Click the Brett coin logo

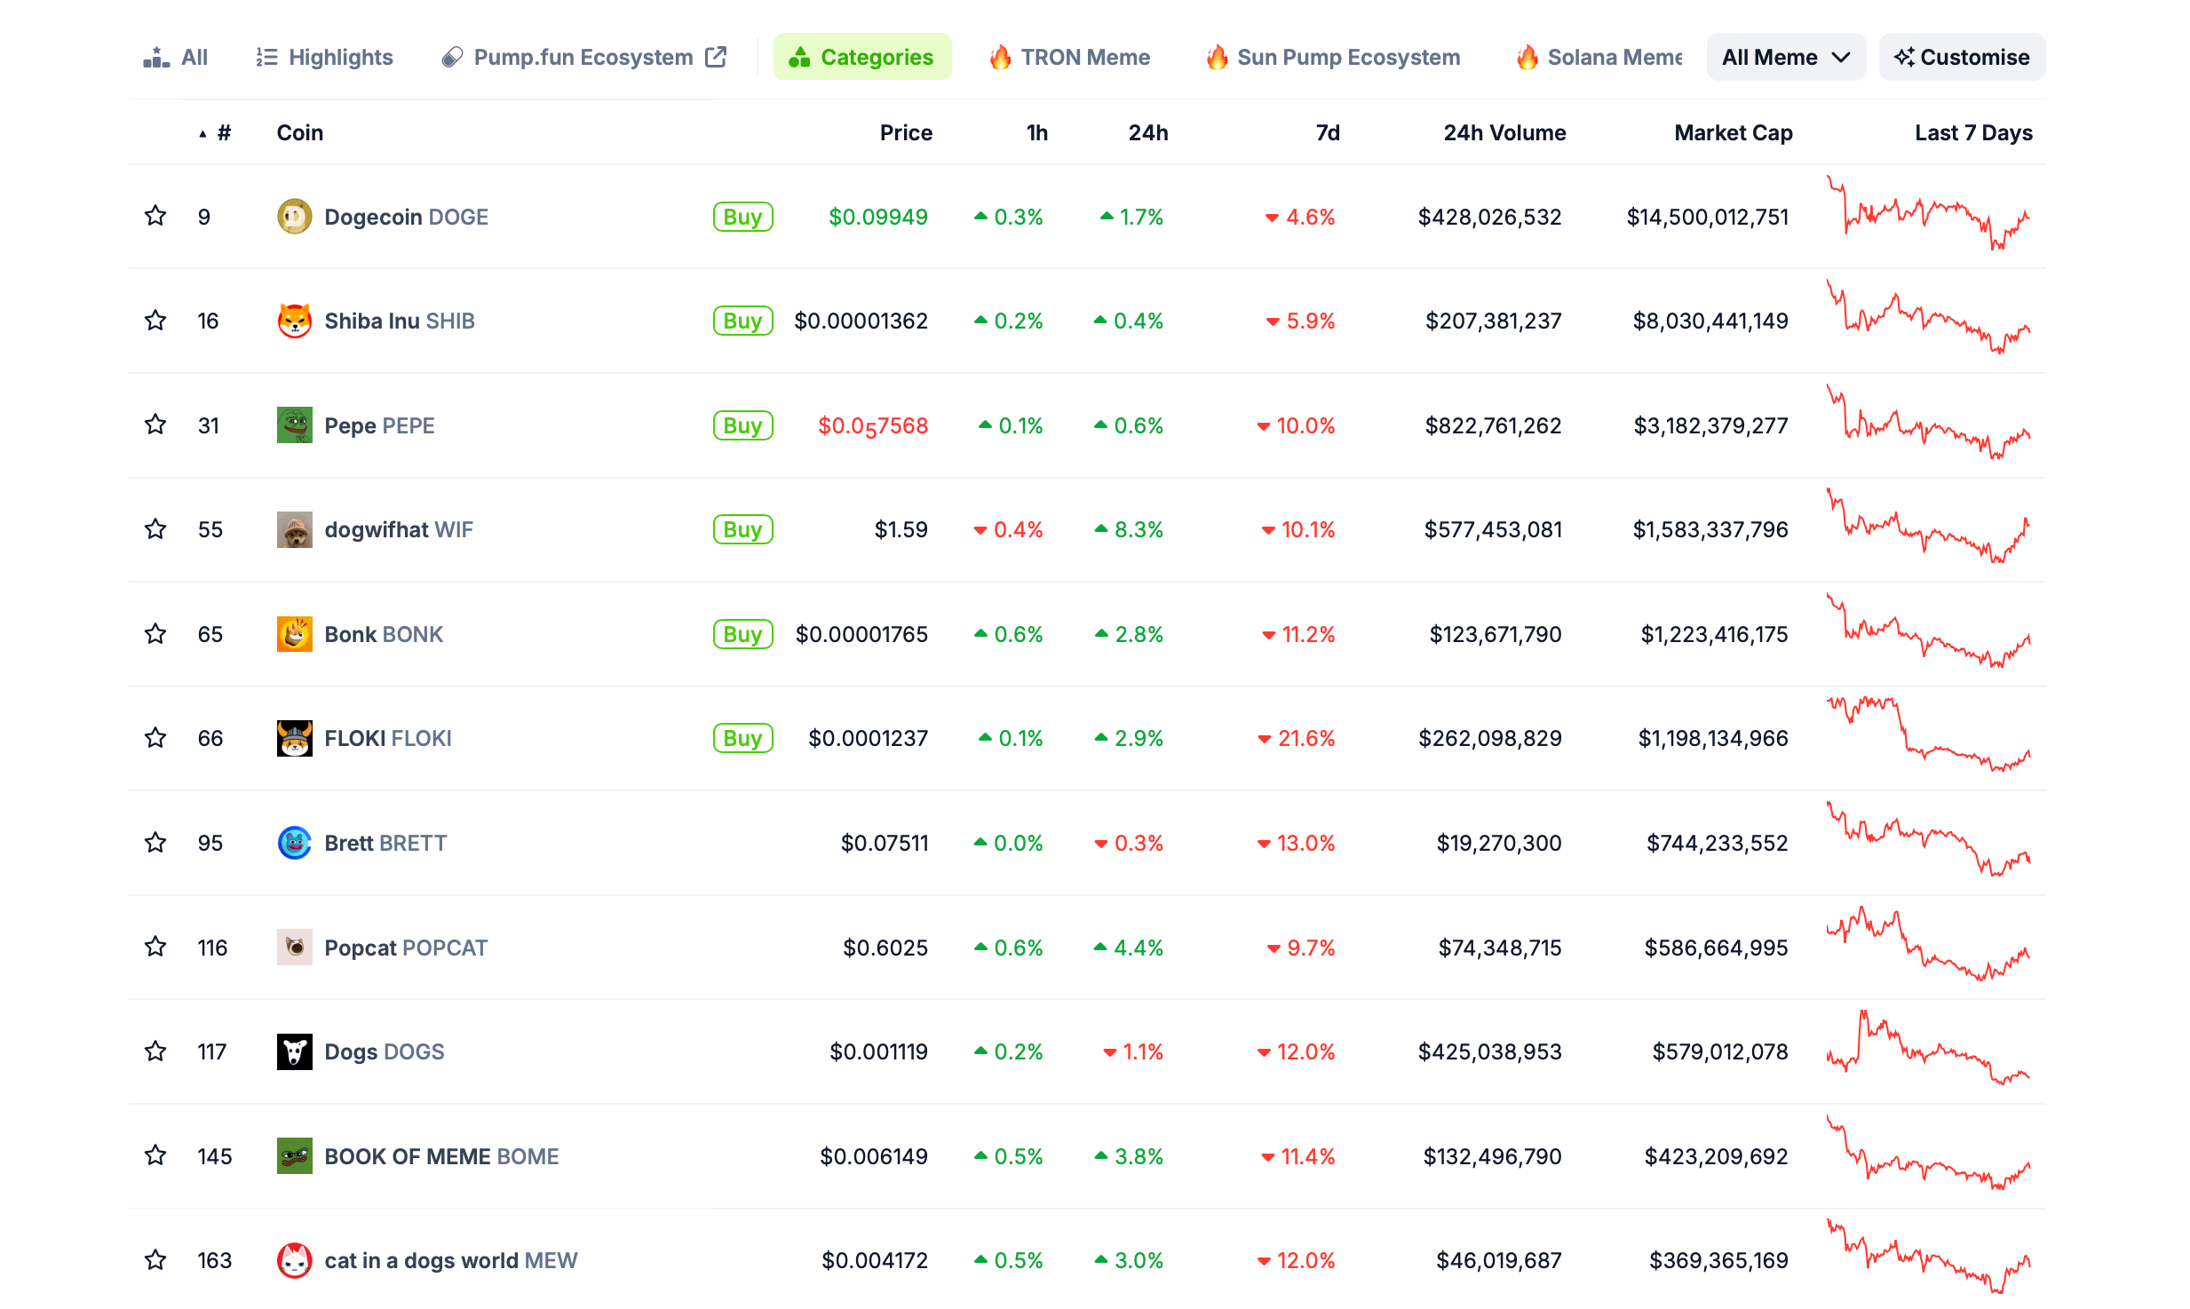click(x=294, y=843)
